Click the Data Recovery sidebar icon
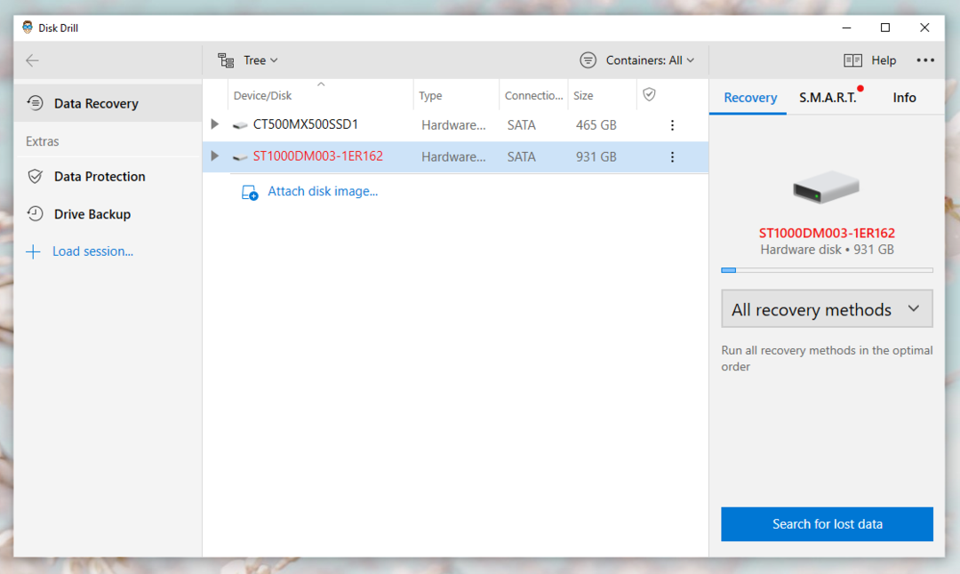960x574 pixels. pyautogui.click(x=35, y=103)
